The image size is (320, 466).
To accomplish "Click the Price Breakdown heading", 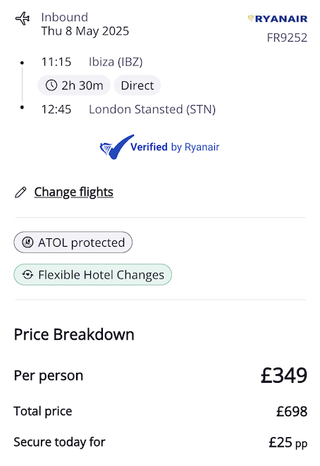I will (74, 334).
